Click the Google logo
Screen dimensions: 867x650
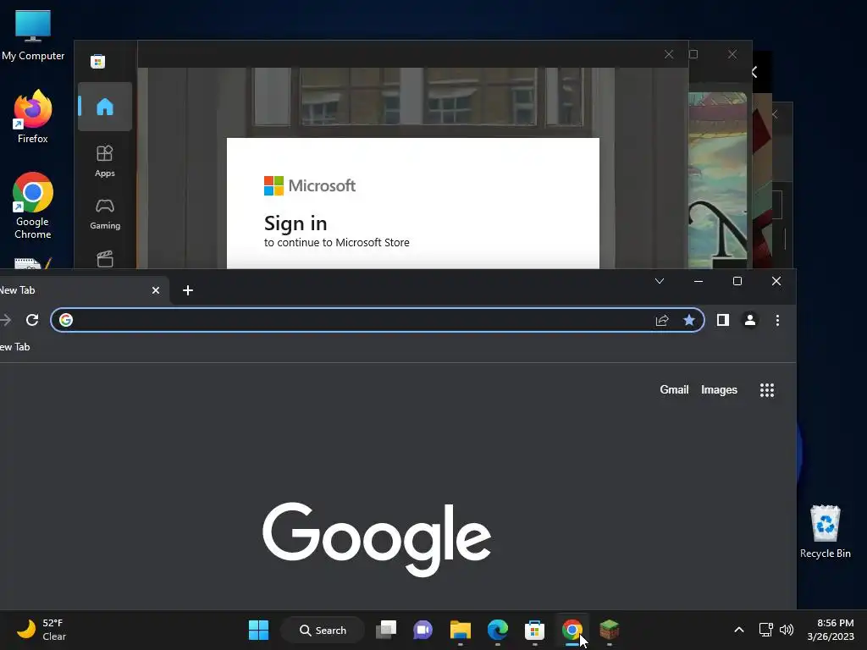tap(377, 538)
